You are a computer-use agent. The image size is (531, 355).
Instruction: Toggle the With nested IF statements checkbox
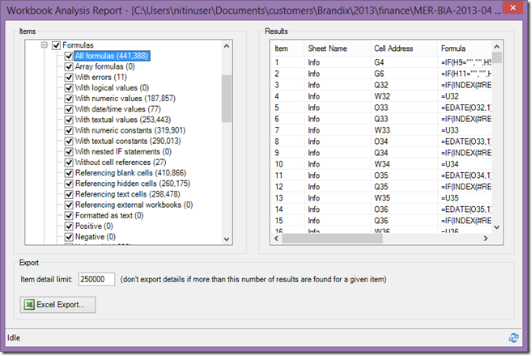[x=69, y=151]
